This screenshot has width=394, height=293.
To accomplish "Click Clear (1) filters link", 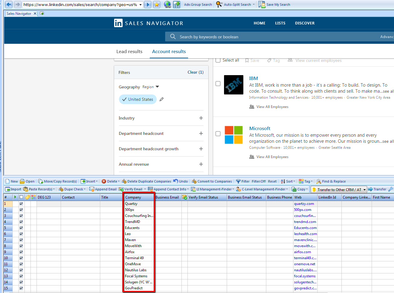I will pyautogui.click(x=196, y=72).
